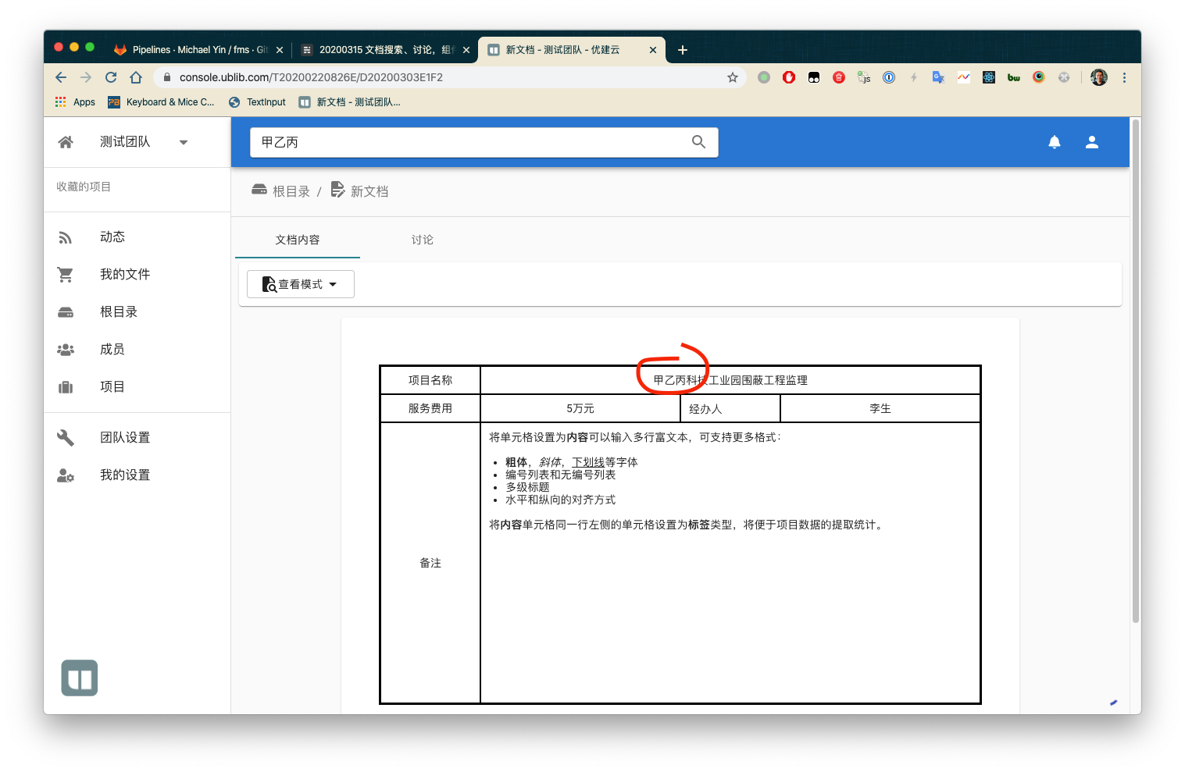Open the 查看模式 view mode dropdown
Screen dimensions: 1185x772
[x=301, y=284]
